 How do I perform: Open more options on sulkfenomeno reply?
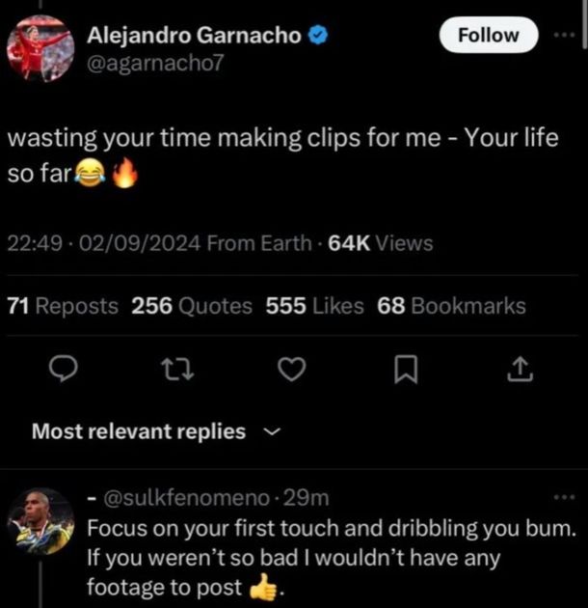click(x=564, y=497)
